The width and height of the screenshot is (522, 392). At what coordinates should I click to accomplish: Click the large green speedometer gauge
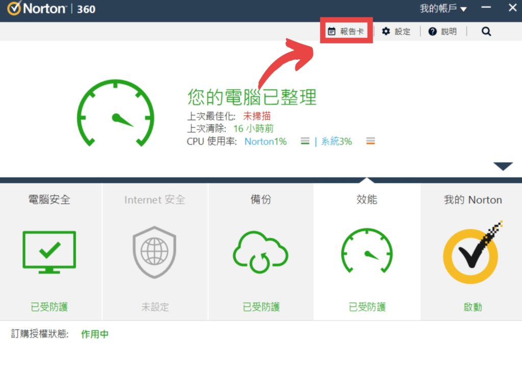pos(116,113)
